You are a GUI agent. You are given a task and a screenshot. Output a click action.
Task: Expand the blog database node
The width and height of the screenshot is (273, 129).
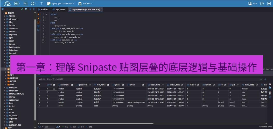[x=5, y=22]
